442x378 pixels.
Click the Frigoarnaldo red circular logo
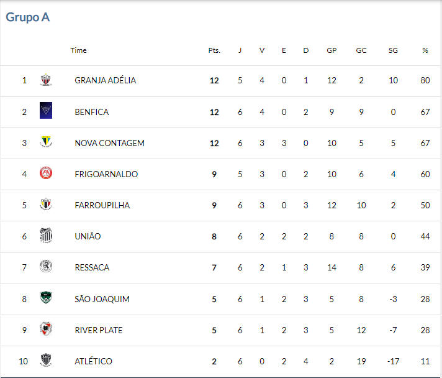(x=46, y=173)
